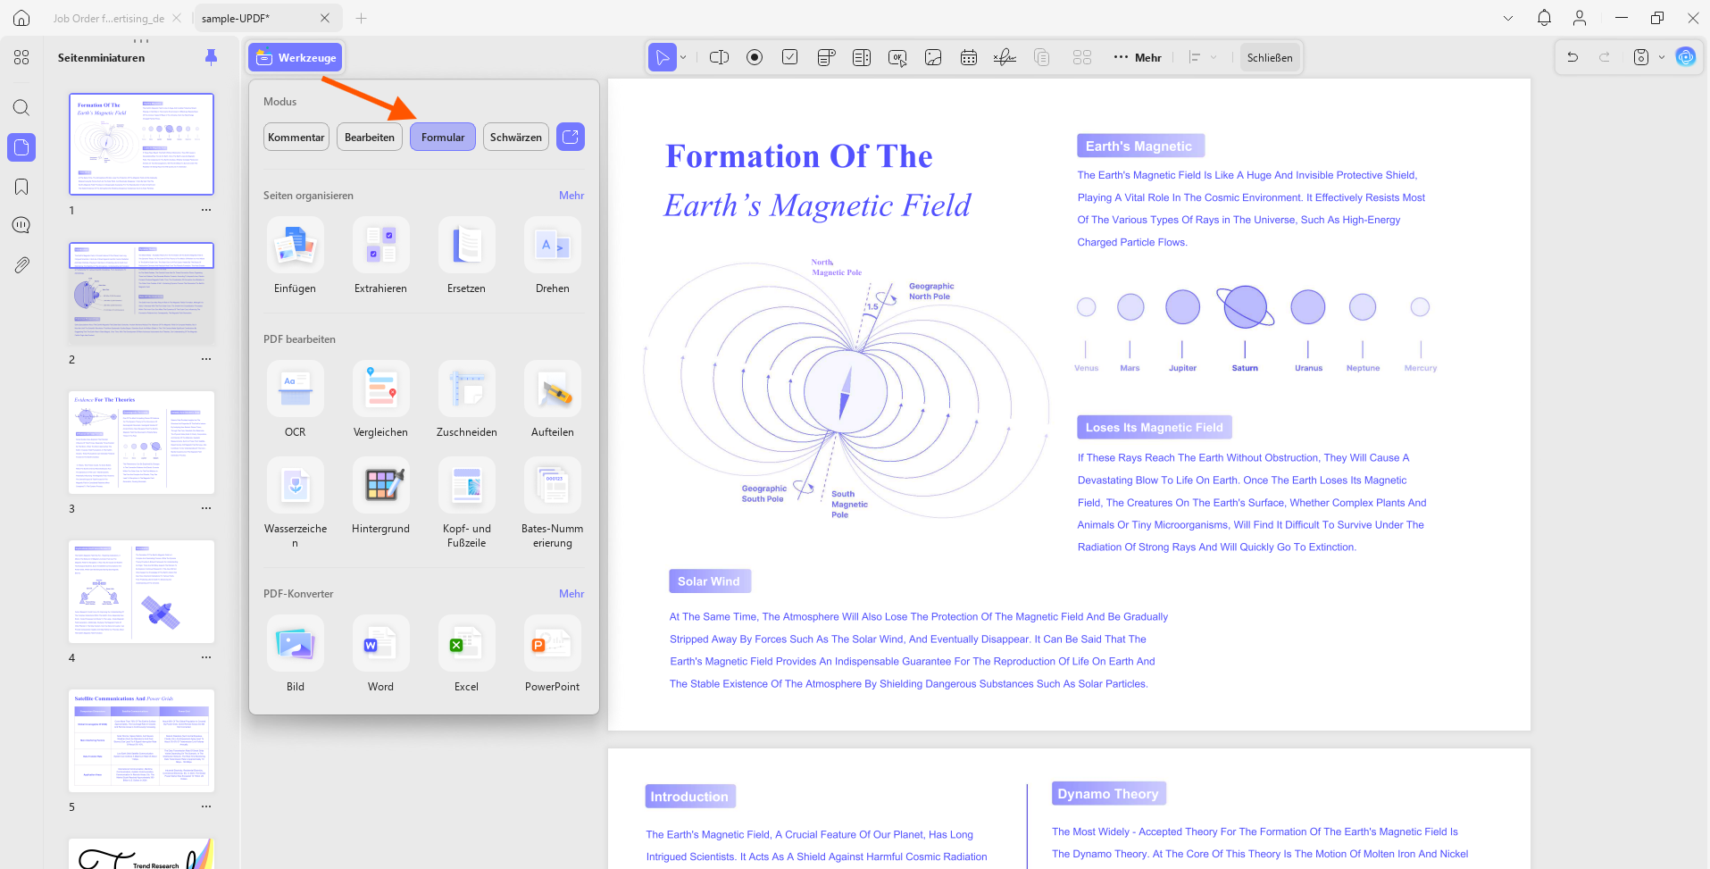Open options menu for page 5 thumbnail

coord(206,807)
